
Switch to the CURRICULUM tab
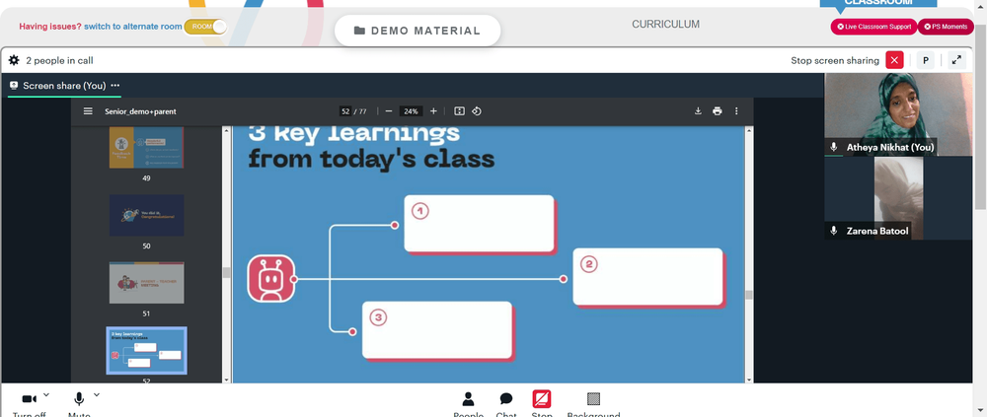(x=665, y=24)
